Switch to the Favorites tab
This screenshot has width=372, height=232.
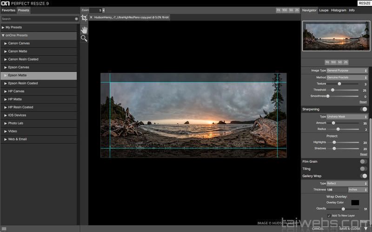(x=8, y=10)
